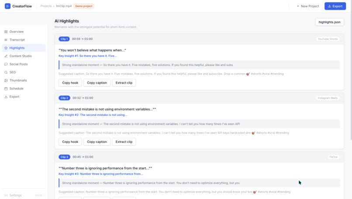This screenshot has height=199, width=352.
Task: Open Social Posts page
Action: tap(24, 64)
